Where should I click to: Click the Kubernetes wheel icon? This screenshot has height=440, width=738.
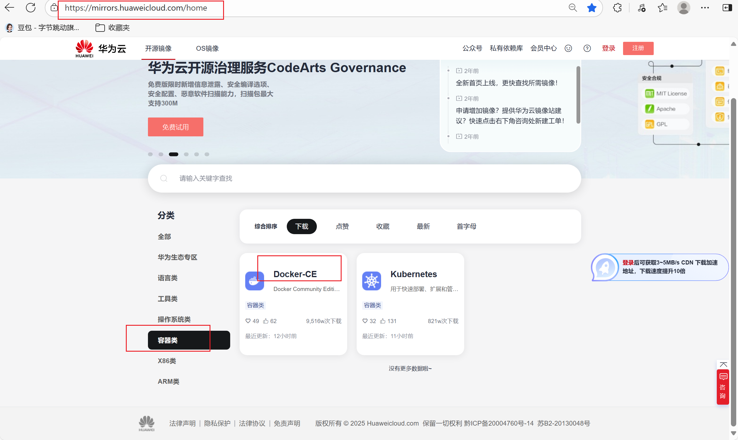tap(371, 281)
